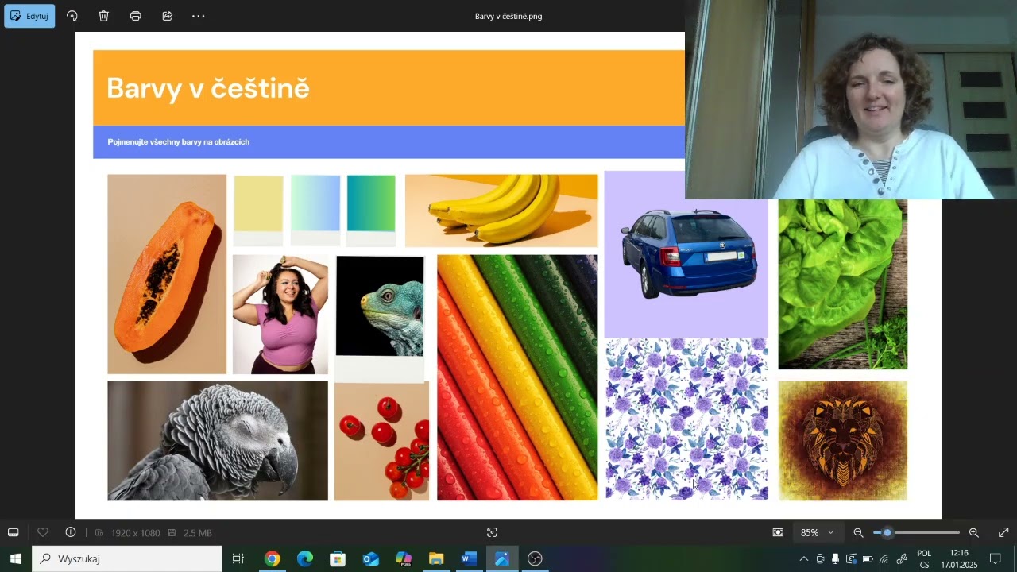Activate the visual search scan icon
This screenshot has width=1017, height=572.
(x=492, y=532)
